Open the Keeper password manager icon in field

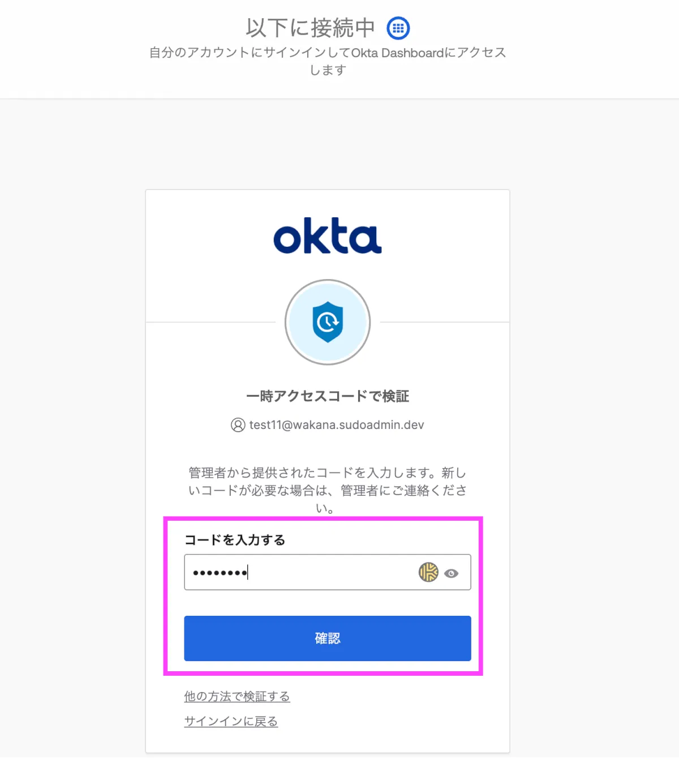point(428,572)
